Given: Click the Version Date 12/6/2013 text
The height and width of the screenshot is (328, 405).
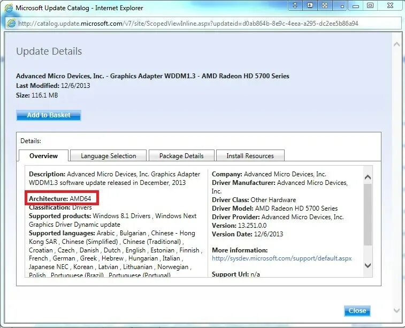Looking at the screenshot, I should click(248, 234).
